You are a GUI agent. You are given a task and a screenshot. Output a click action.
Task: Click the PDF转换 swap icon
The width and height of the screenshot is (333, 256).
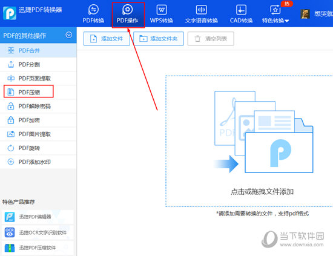93,10
